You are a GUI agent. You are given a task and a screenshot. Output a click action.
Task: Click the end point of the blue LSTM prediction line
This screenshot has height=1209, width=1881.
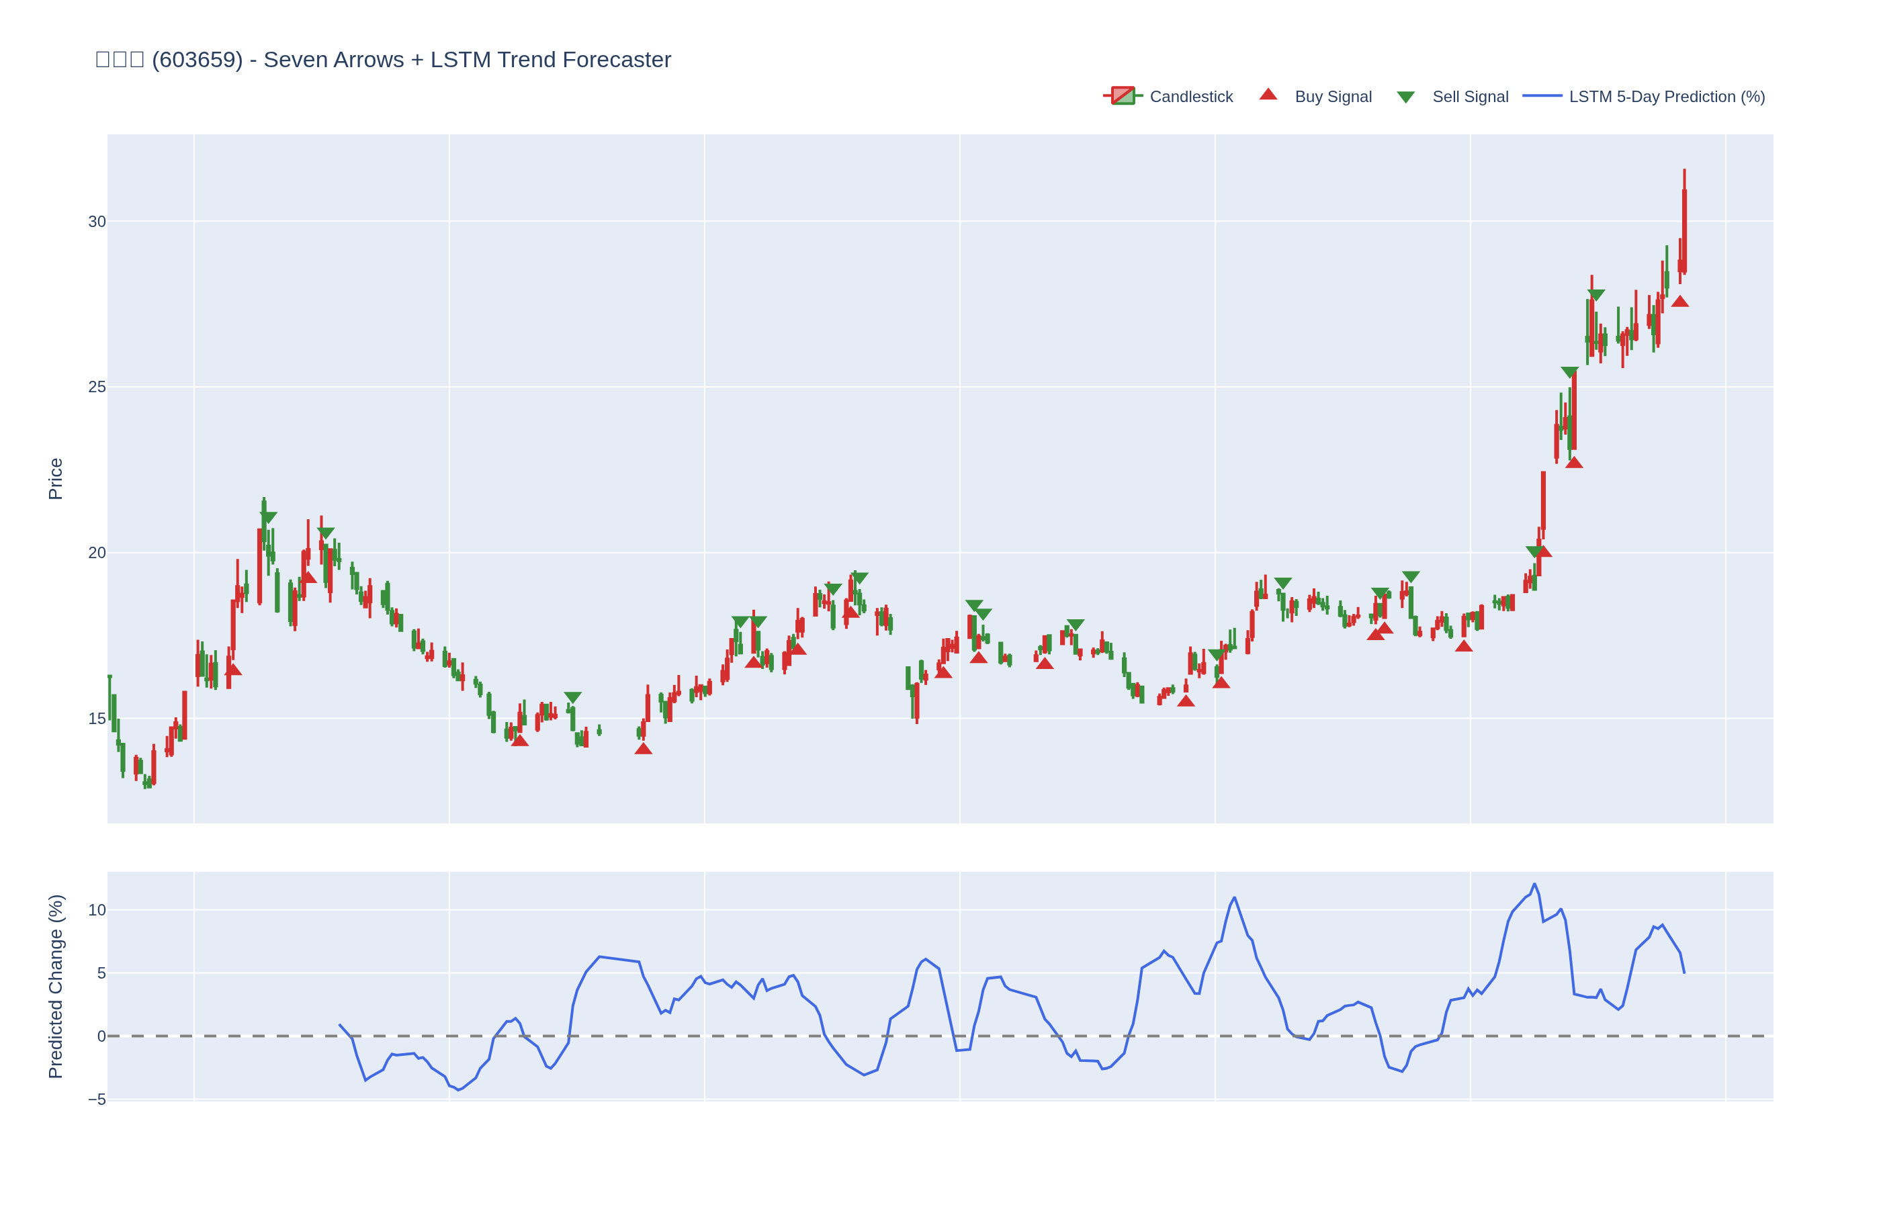1684,973
